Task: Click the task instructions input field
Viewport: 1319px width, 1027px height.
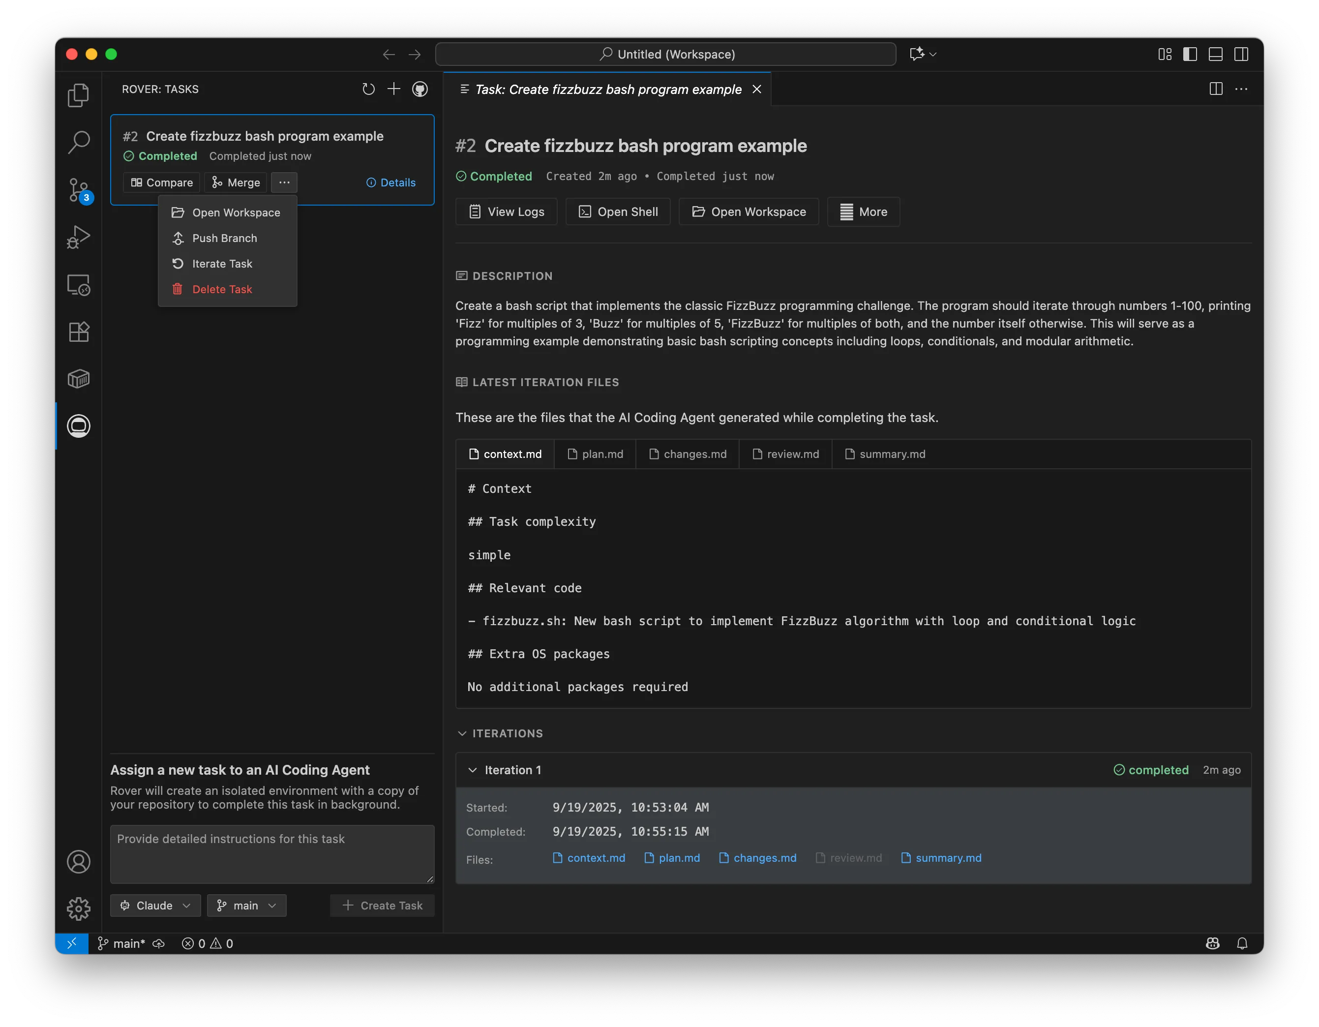Action: pos(272,853)
